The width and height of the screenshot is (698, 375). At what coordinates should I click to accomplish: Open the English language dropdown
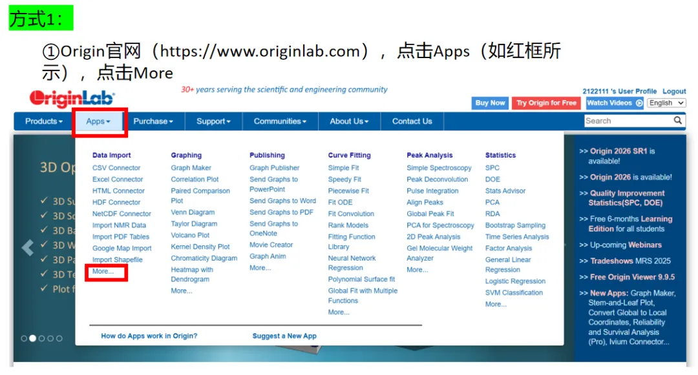click(x=666, y=103)
